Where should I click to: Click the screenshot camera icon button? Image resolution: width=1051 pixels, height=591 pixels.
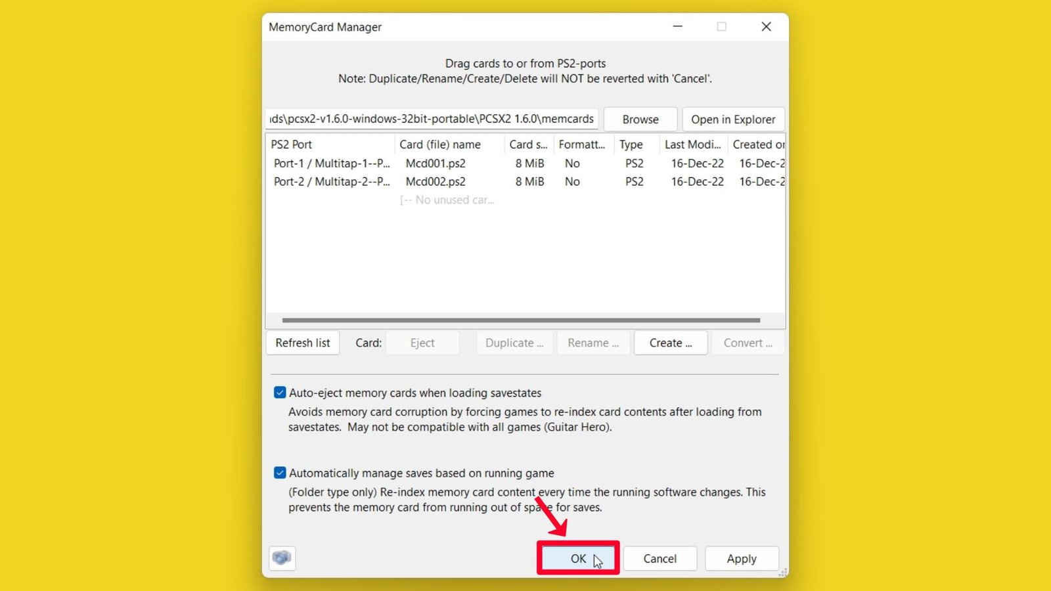tap(282, 558)
